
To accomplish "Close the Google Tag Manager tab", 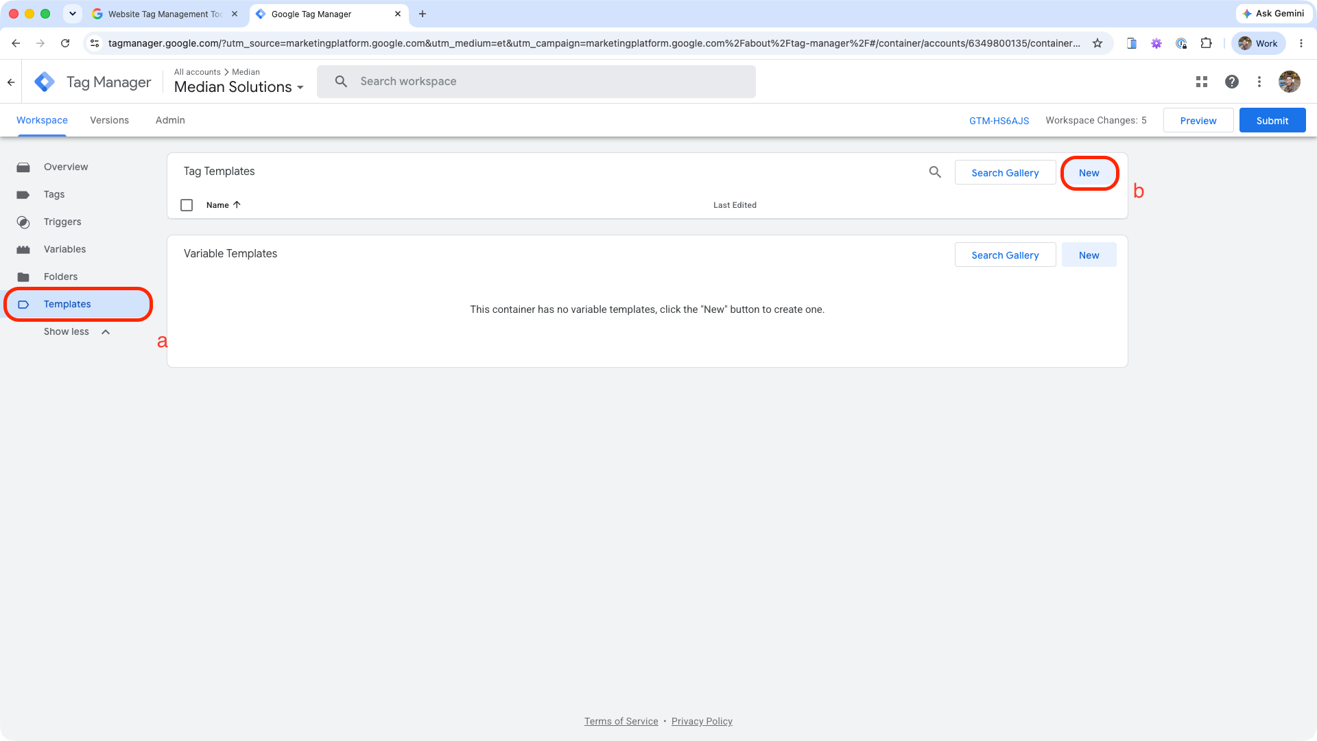I will coord(398,14).
